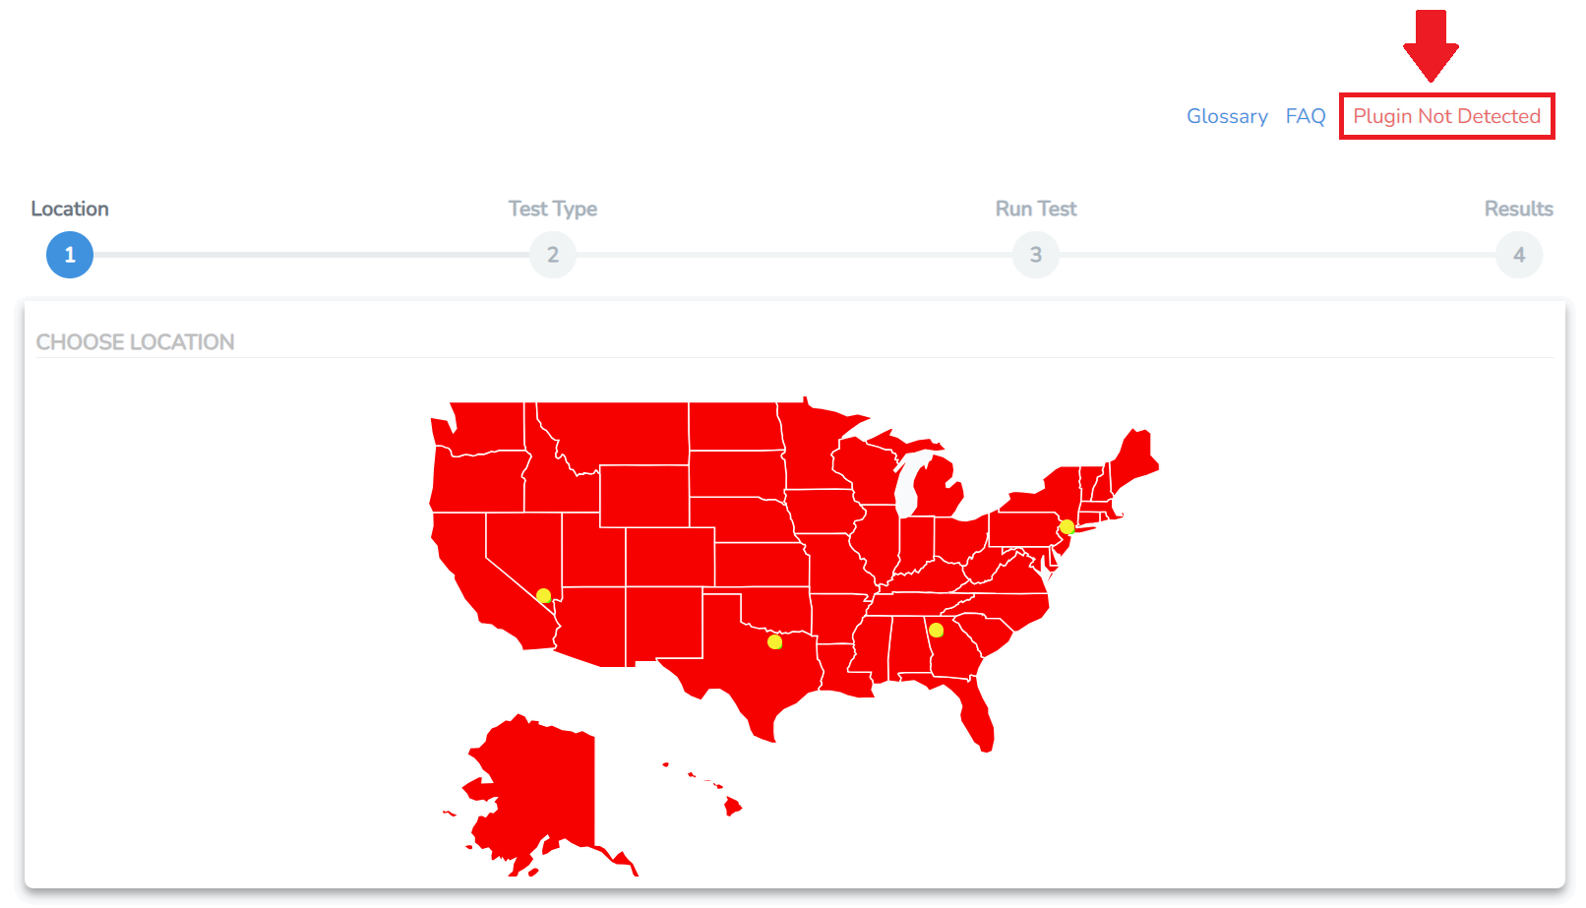This screenshot has width=1586, height=908.
Task: Click the Results step label
Action: [1519, 209]
